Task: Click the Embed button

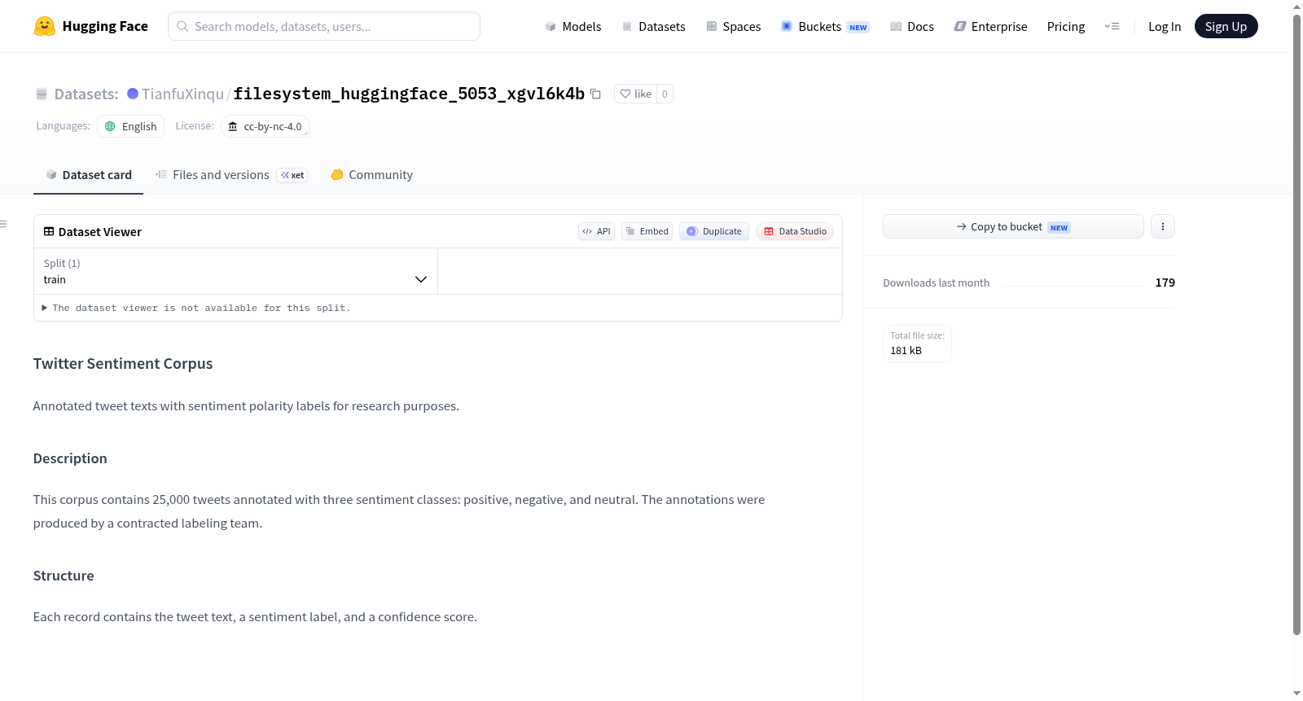Action: (x=647, y=231)
